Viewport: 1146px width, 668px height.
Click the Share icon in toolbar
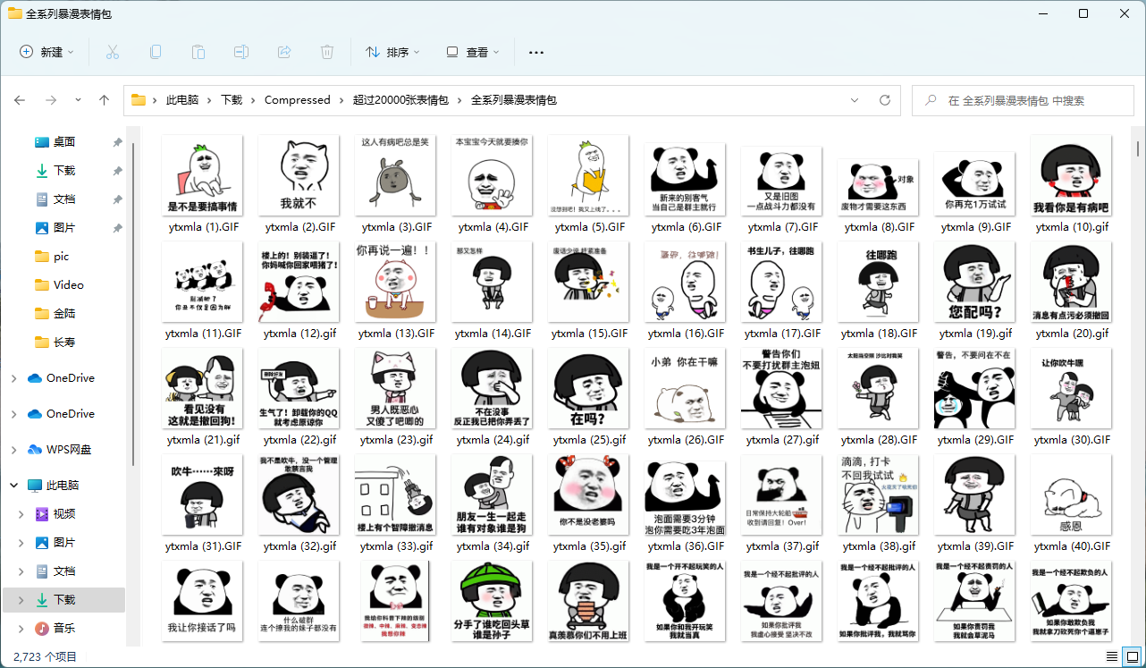point(284,52)
